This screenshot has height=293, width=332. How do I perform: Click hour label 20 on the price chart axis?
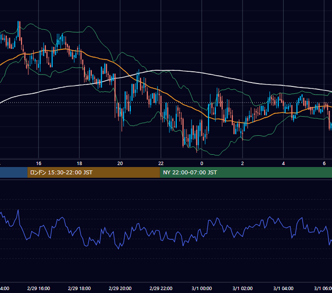(x=120, y=164)
